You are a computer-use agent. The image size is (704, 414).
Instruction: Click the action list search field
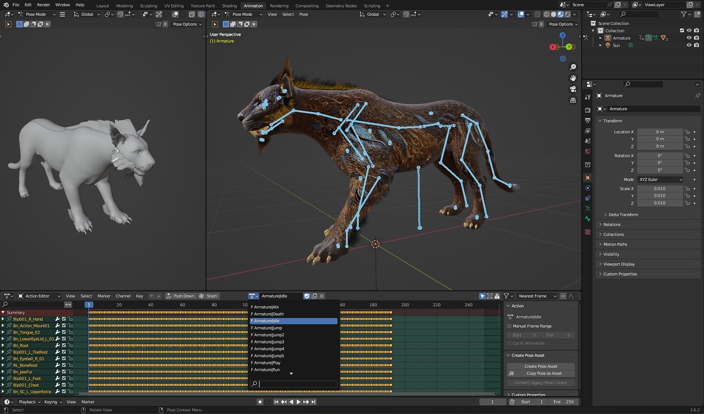(x=293, y=384)
